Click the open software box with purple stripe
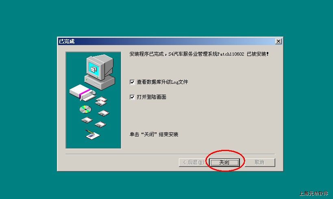333x199 pixels. 83,92
